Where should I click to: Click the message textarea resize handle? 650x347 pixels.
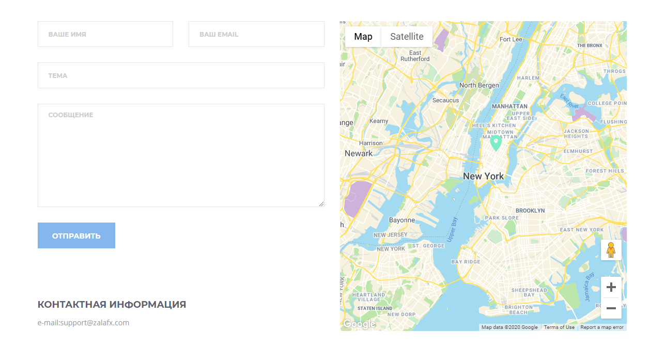[x=321, y=203]
